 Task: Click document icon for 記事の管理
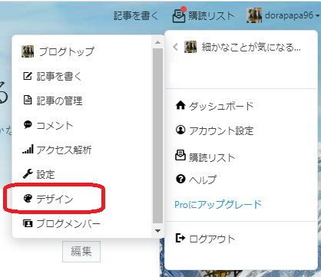(28, 101)
